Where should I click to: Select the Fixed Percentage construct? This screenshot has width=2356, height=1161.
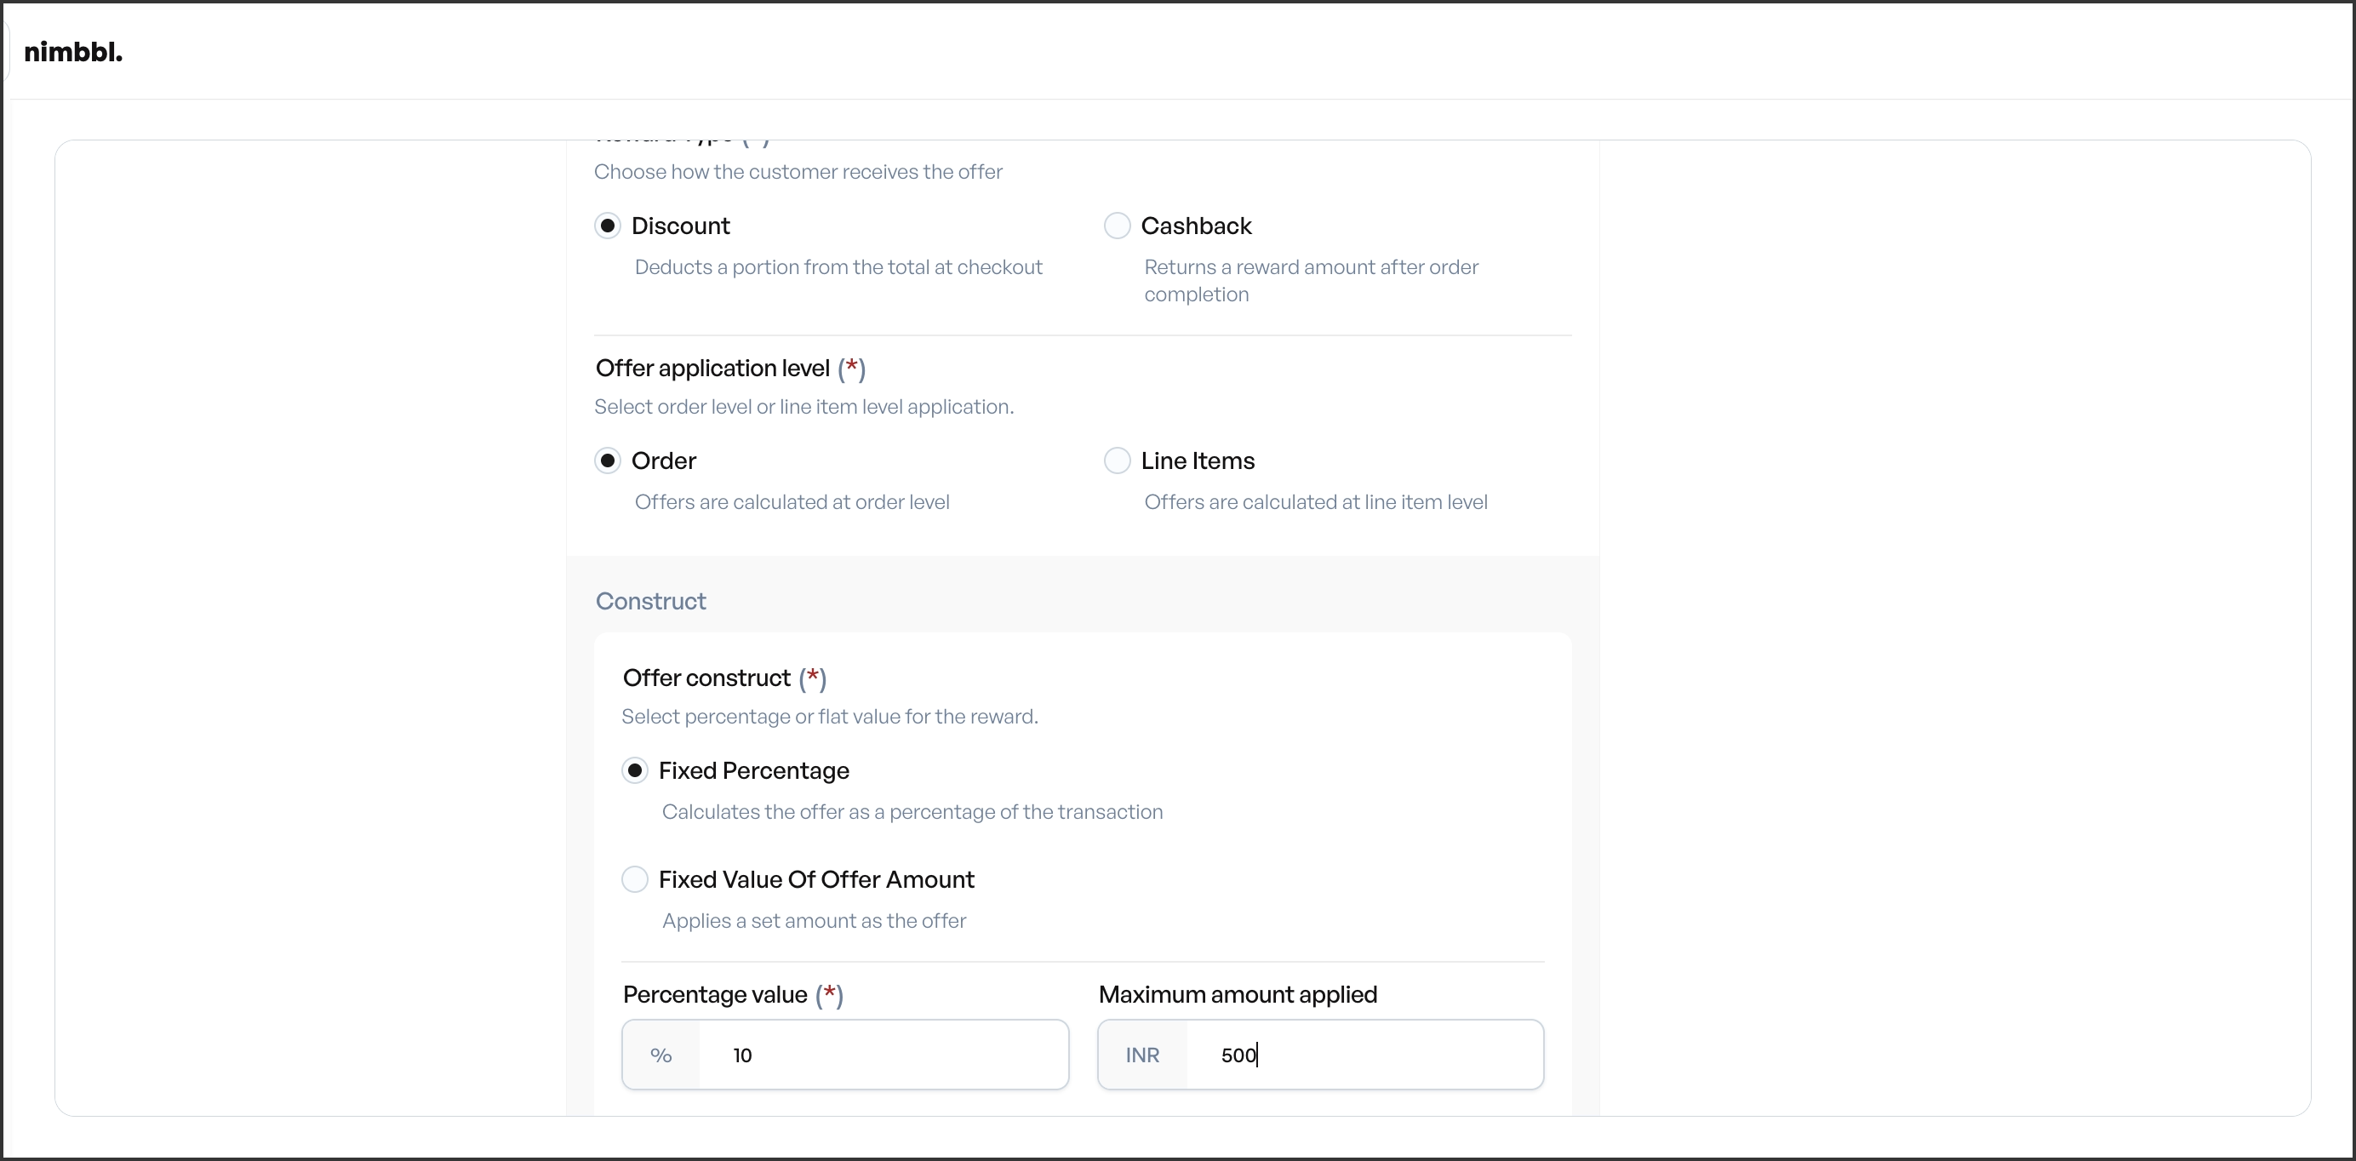click(636, 770)
